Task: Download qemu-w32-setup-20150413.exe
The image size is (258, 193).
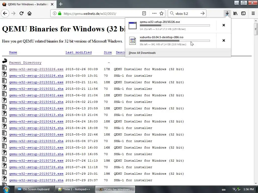Action: click(x=36, y=109)
